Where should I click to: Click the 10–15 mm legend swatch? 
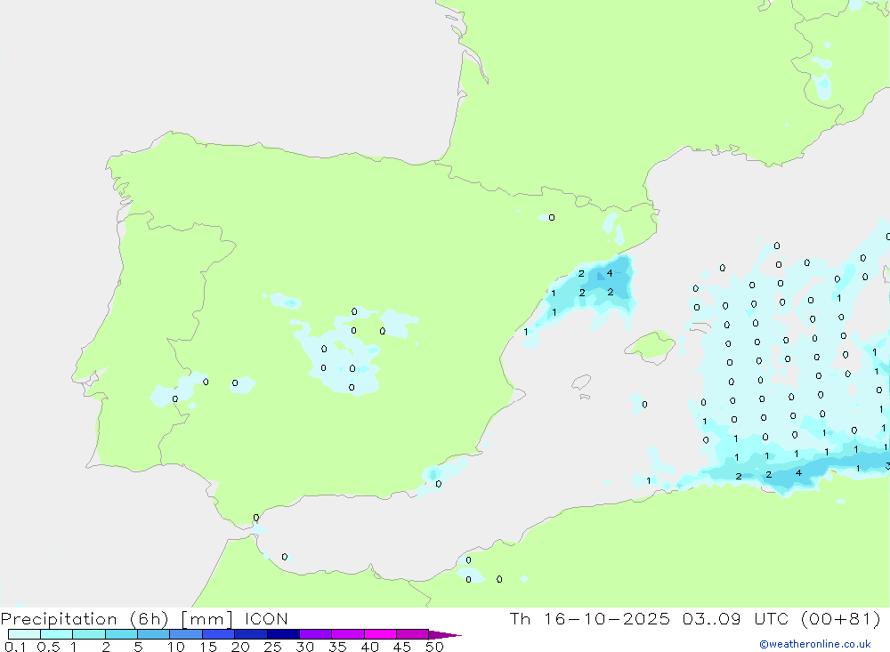[x=186, y=634]
